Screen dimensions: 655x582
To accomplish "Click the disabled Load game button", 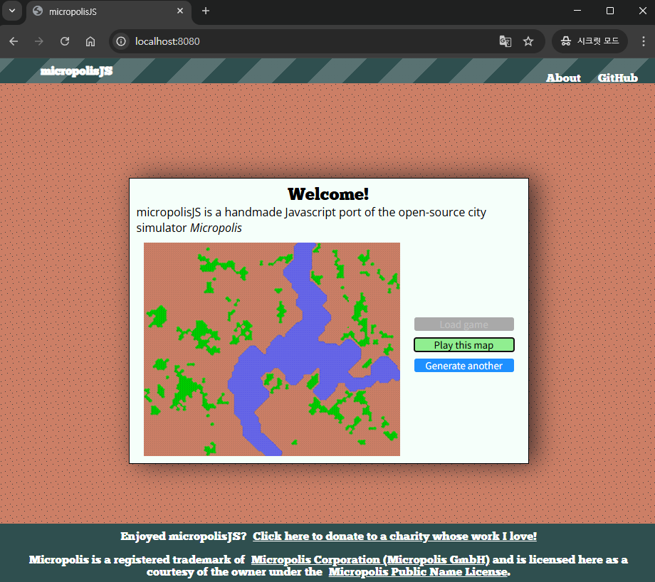I will pos(463,324).
